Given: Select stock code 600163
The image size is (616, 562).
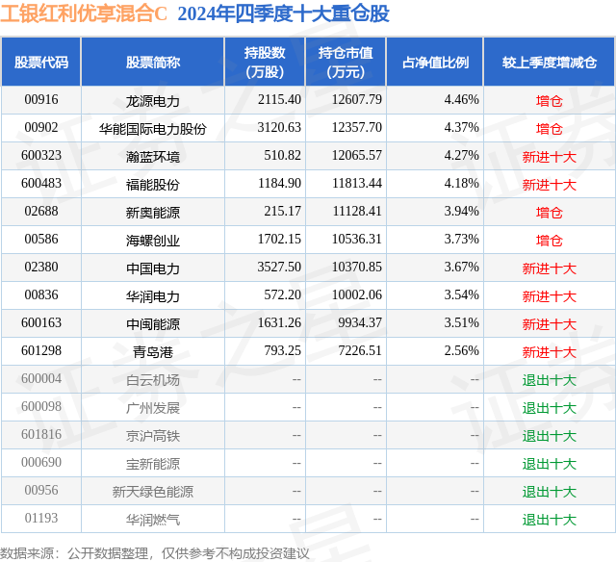Looking at the screenshot, I should click(x=41, y=322).
